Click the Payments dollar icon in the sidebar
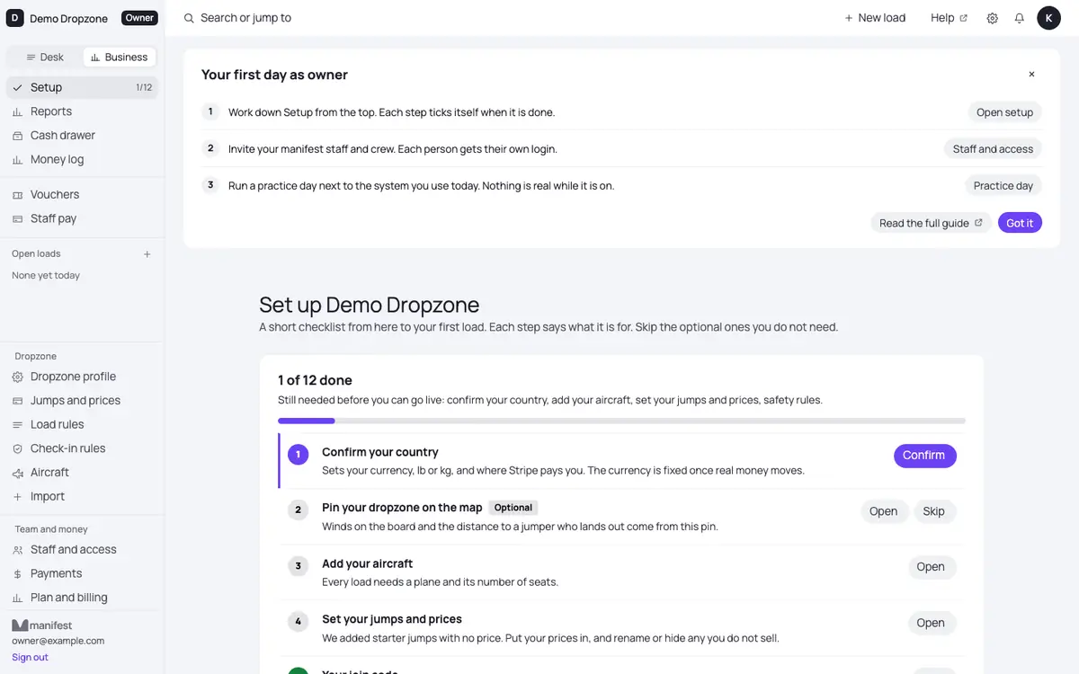Viewport: 1079px width, 674px height. 18,574
